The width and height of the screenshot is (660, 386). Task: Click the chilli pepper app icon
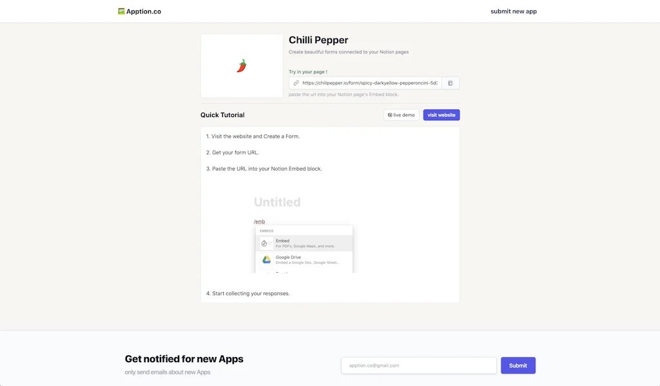(241, 65)
